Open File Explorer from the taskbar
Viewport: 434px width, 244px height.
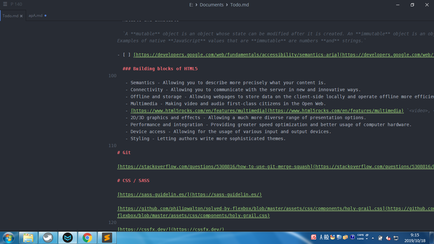28,238
